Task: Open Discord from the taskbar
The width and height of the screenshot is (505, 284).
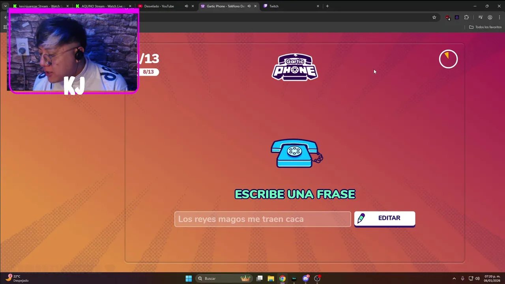Action: [x=305, y=278]
